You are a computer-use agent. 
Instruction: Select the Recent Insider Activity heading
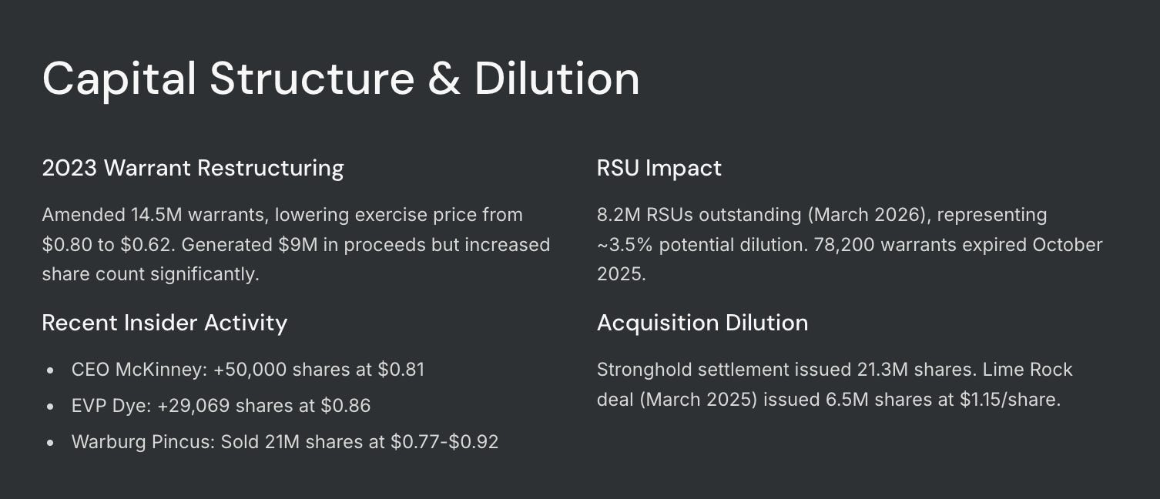point(164,323)
